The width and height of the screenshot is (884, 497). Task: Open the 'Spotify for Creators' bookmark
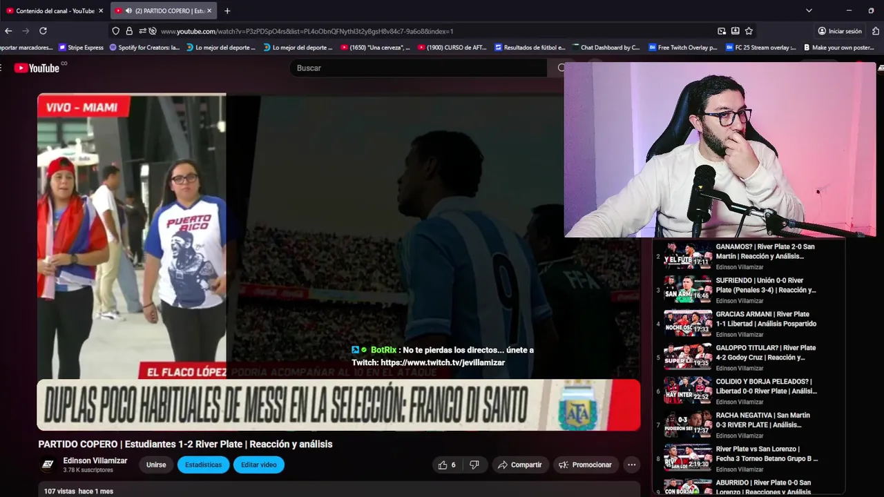[x=144, y=48]
